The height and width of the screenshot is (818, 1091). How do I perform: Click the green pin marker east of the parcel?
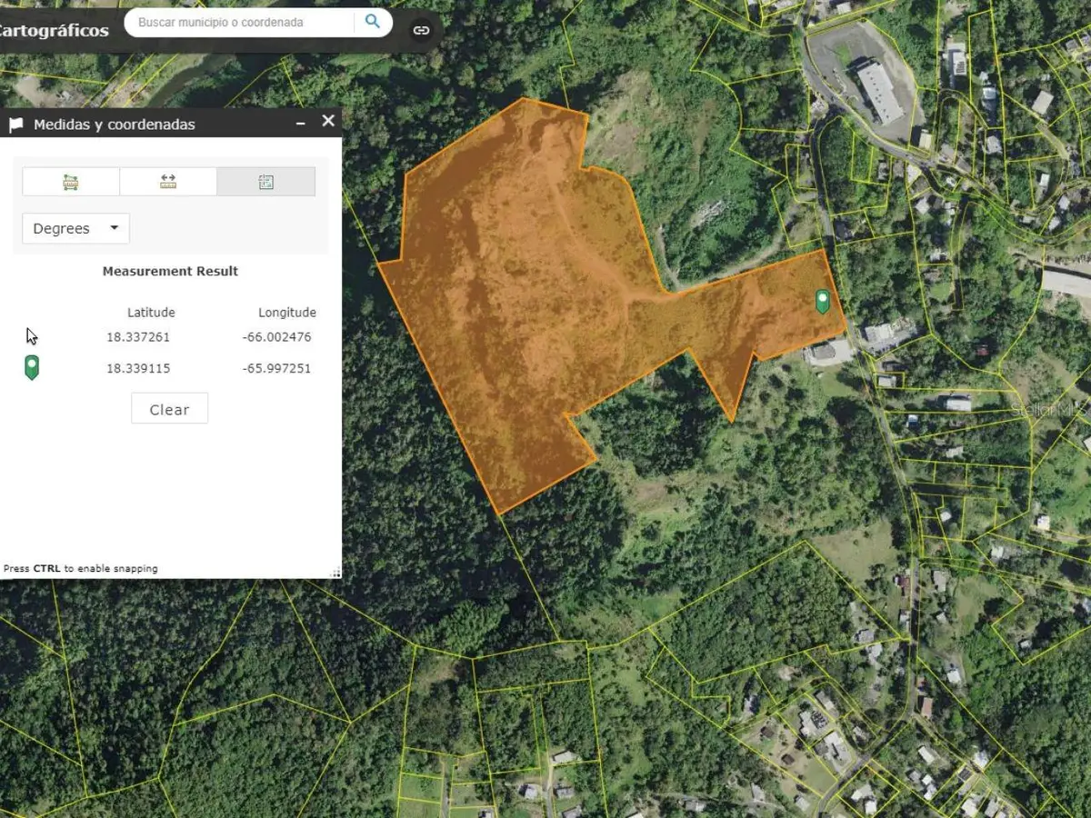823,301
